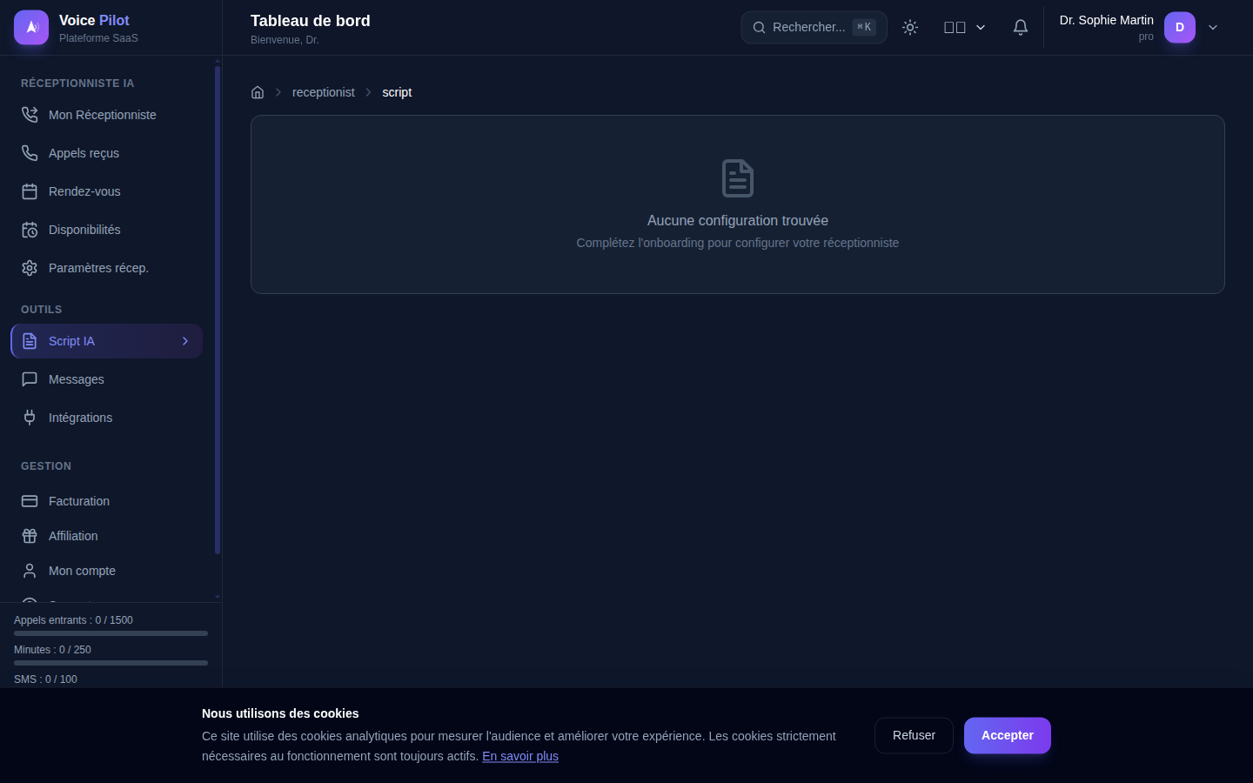Focus the Rechercher search field
Screen dimensions: 1253x783
814,27
